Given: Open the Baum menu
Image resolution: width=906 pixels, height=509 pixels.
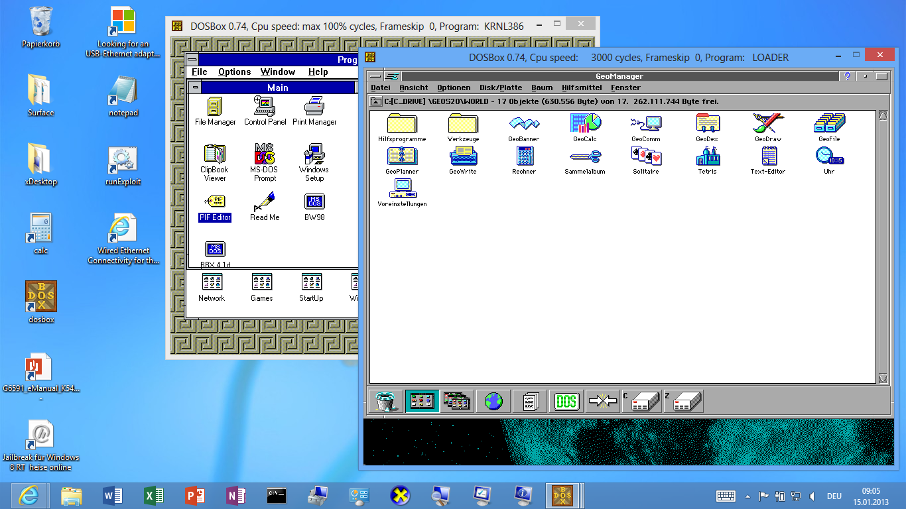Looking at the screenshot, I should (x=542, y=87).
